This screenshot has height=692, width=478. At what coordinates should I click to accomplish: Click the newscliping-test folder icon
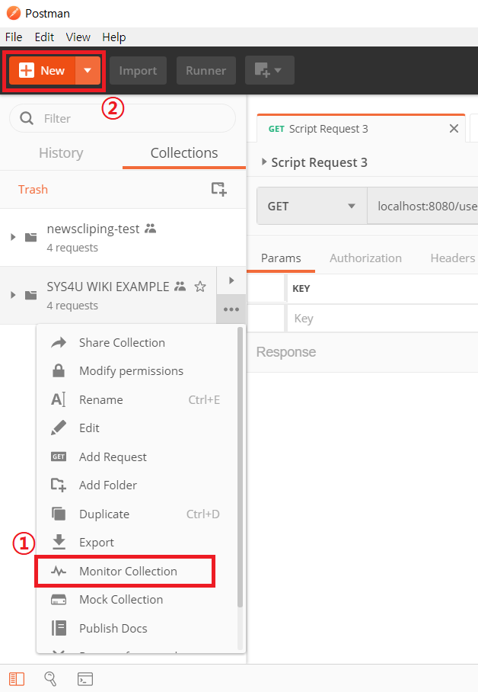[x=31, y=238]
